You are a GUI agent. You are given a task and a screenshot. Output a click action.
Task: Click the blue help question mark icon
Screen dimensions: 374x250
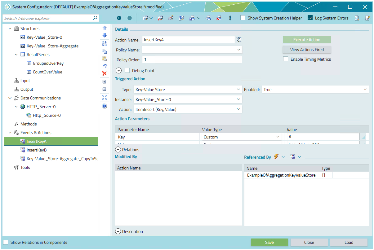[105, 106]
